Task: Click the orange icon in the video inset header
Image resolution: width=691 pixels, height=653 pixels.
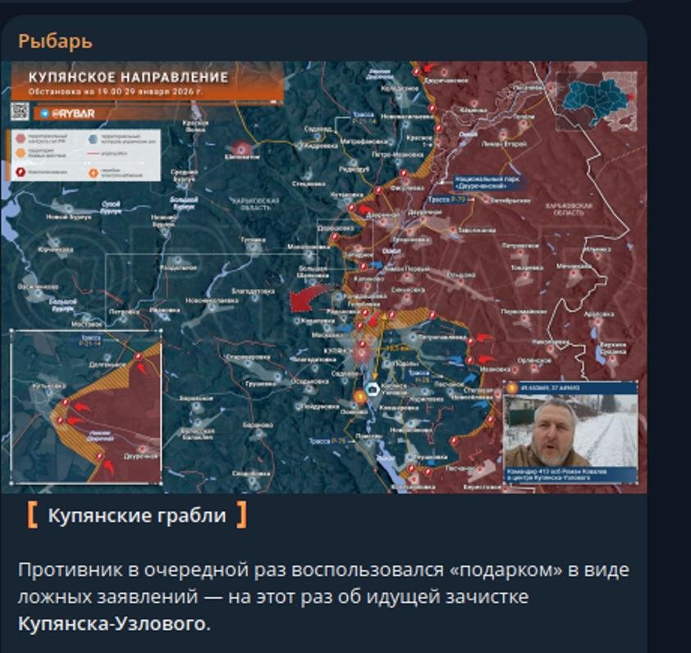Action: pos(511,387)
